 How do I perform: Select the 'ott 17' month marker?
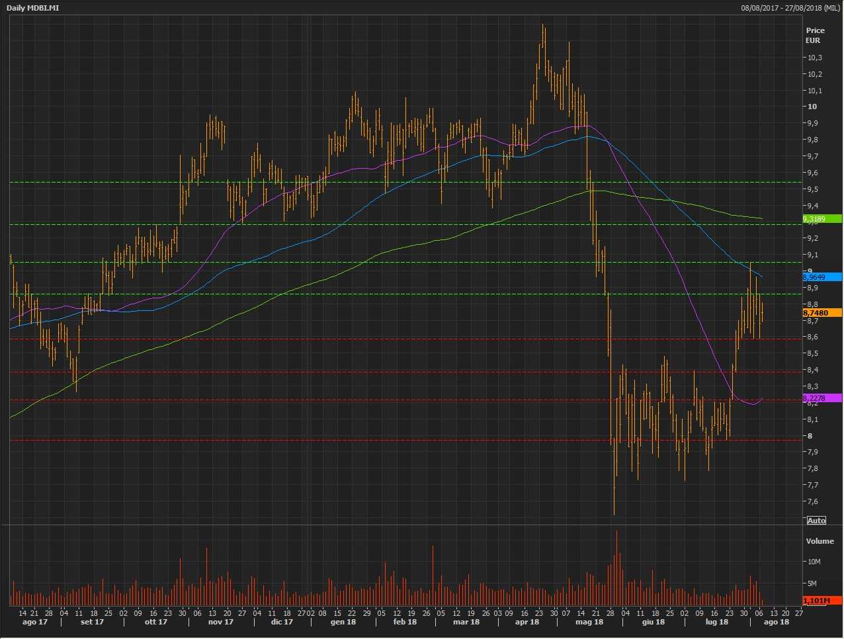coord(155,622)
